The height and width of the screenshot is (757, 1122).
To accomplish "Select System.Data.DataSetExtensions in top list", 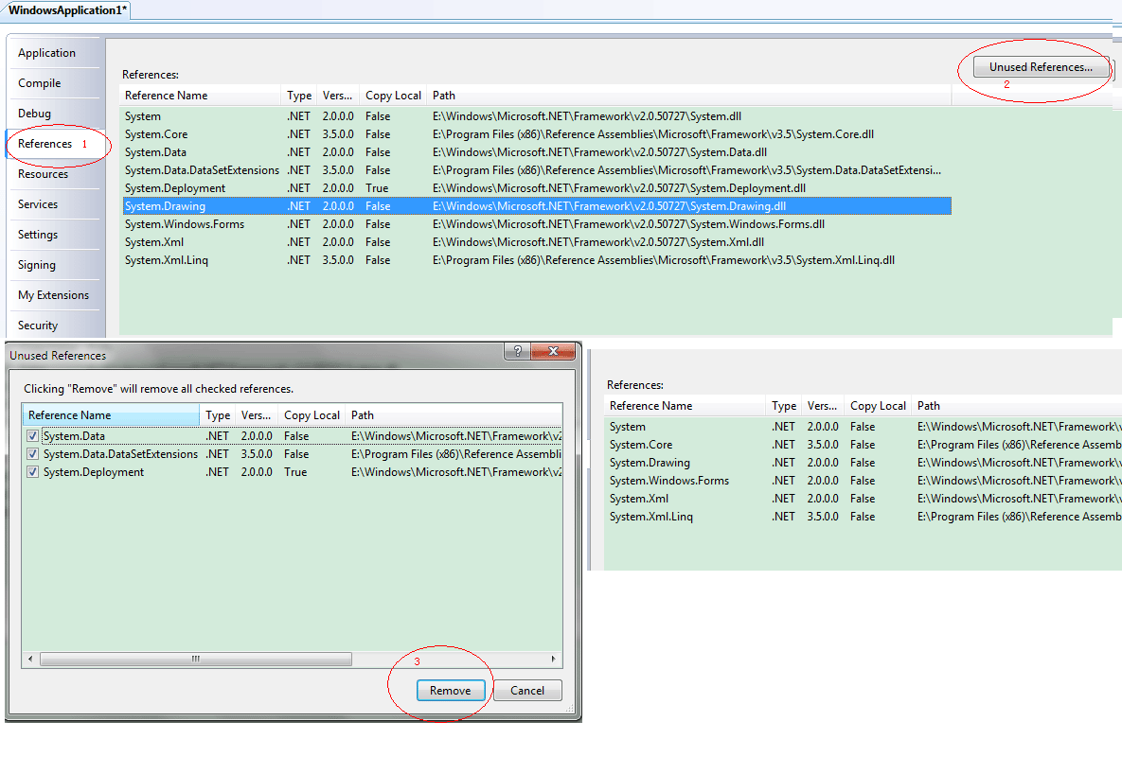I will [537, 170].
